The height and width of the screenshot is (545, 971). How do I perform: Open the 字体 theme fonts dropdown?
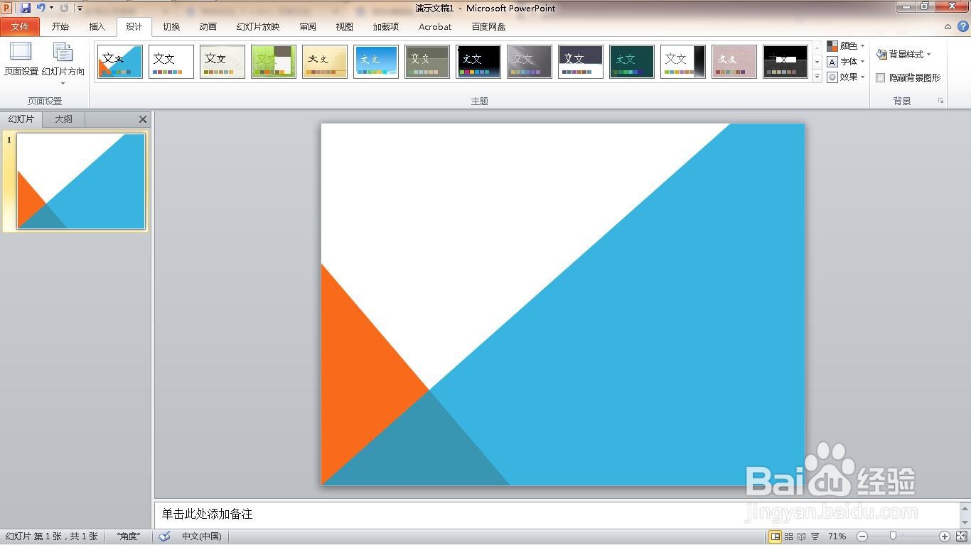tap(846, 62)
